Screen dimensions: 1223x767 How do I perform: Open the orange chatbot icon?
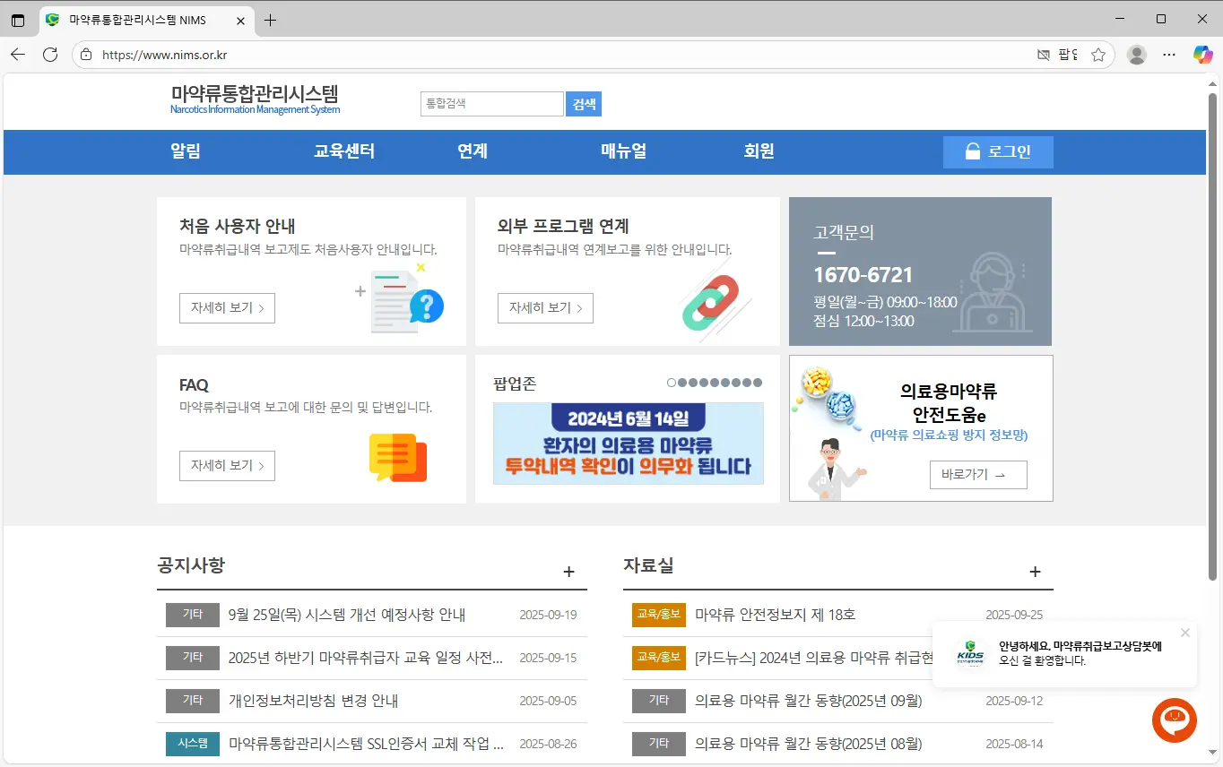click(x=1174, y=720)
